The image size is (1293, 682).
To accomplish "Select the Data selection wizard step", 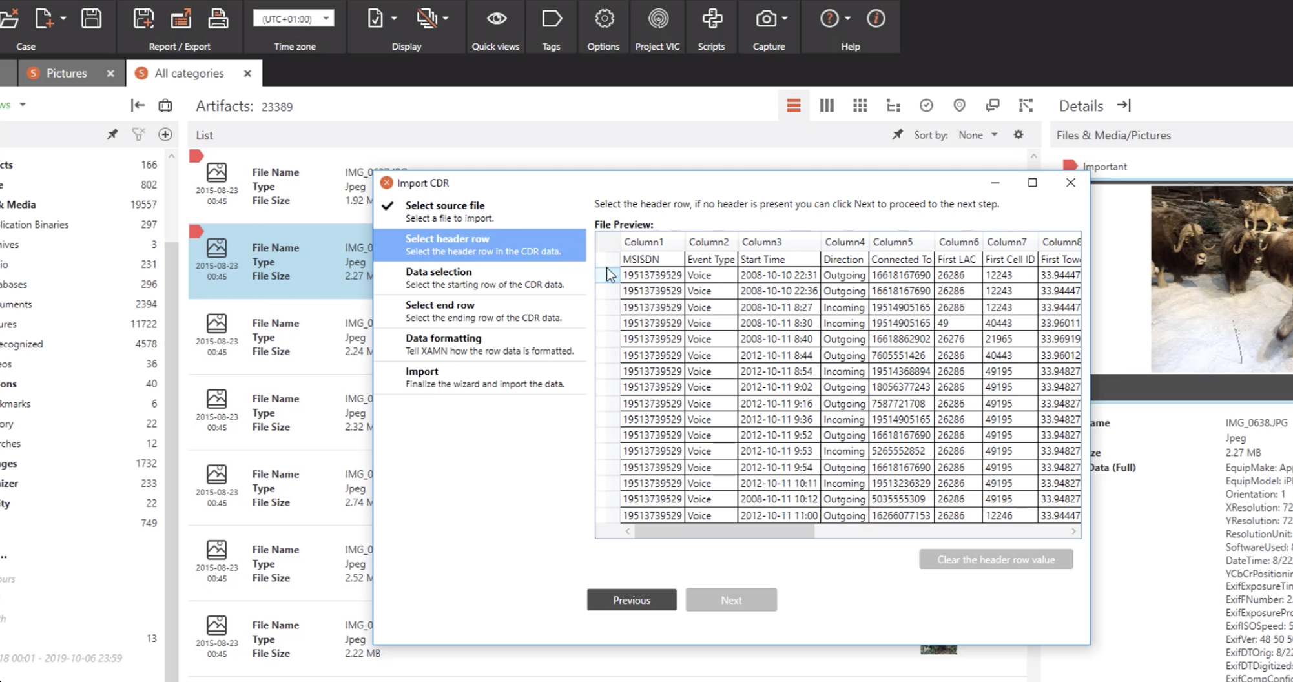I will click(x=480, y=278).
